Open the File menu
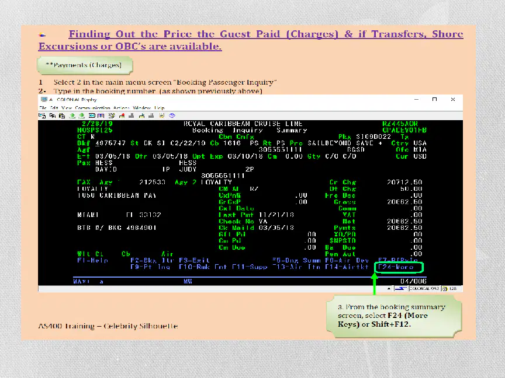 (43, 108)
